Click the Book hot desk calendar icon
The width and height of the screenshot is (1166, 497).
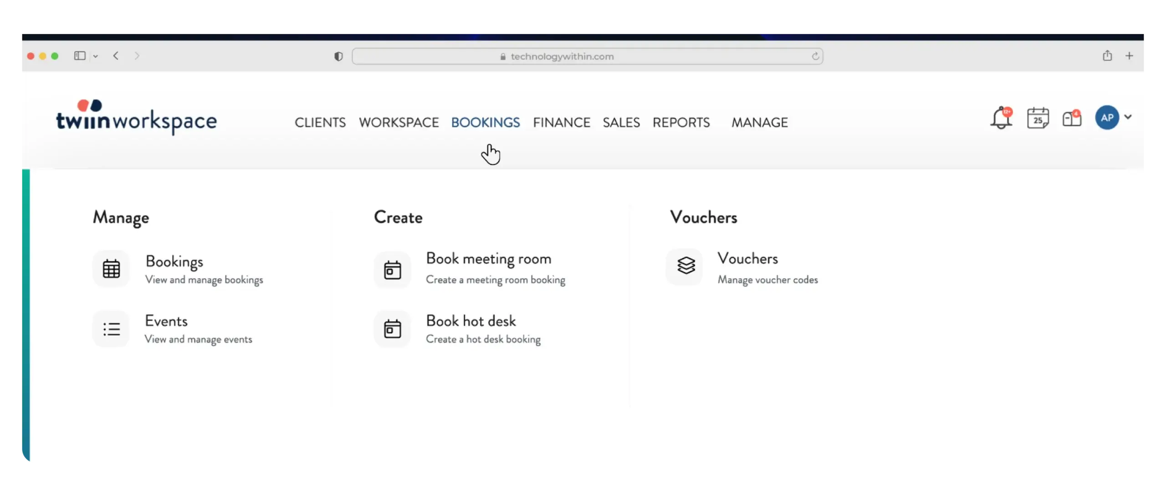(392, 329)
